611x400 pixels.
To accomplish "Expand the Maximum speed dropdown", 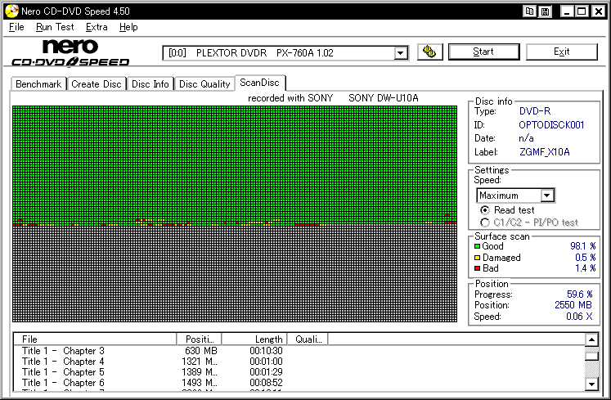I will point(547,196).
